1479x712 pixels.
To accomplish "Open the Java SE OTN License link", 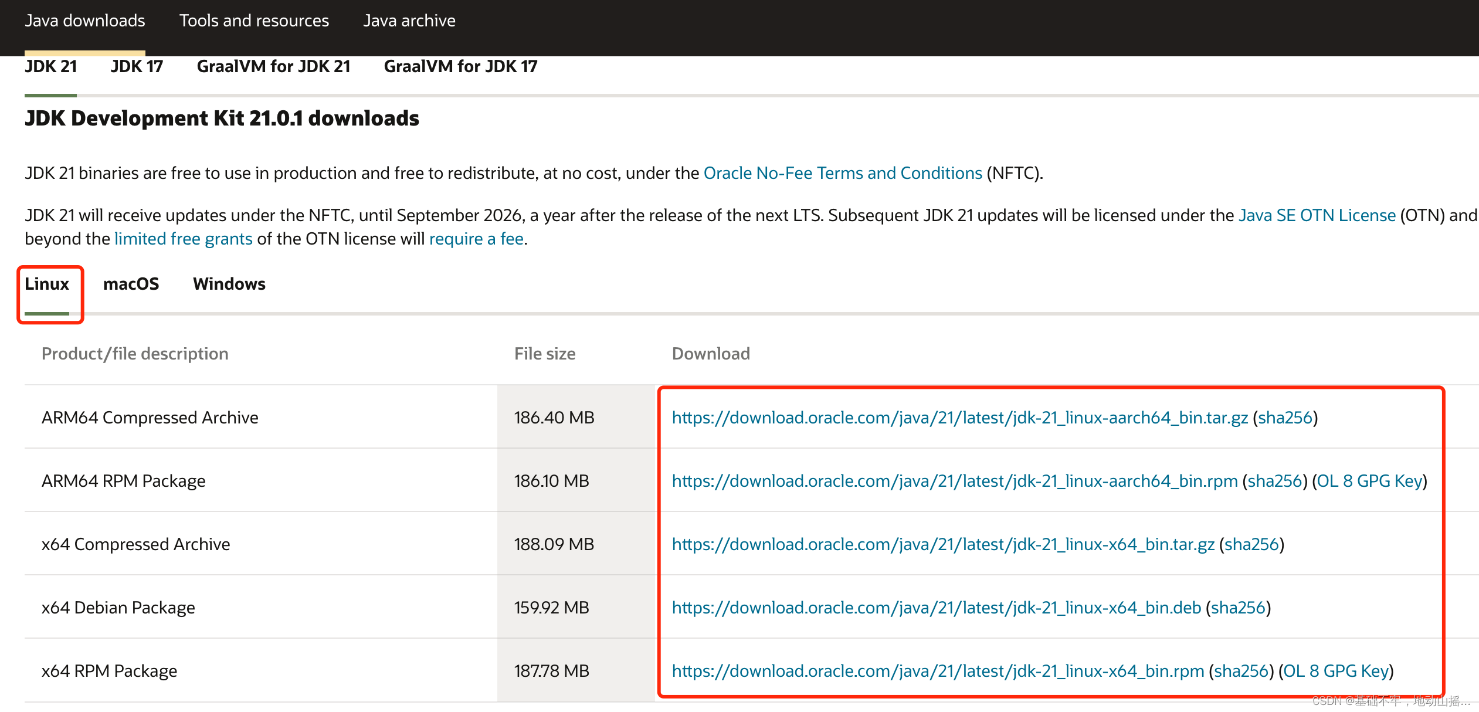I will (1317, 215).
